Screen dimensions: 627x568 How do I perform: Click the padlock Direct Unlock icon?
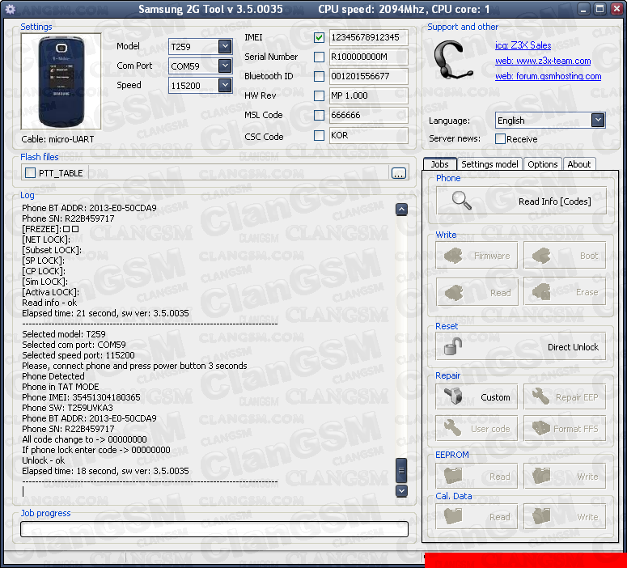tap(453, 346)
